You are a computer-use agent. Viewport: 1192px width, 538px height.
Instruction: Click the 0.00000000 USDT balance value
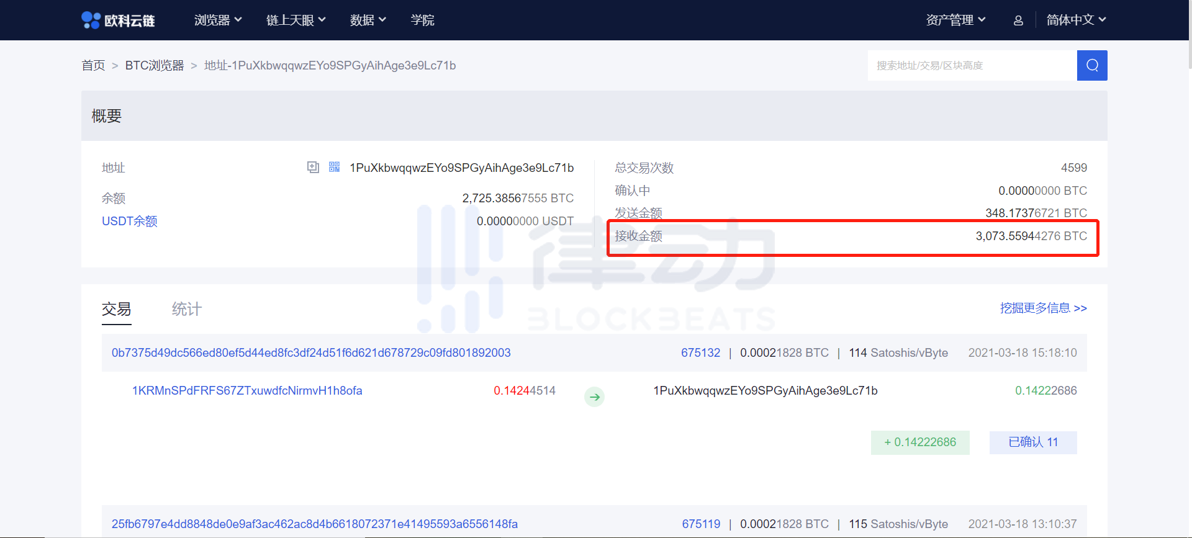(525, 222)
